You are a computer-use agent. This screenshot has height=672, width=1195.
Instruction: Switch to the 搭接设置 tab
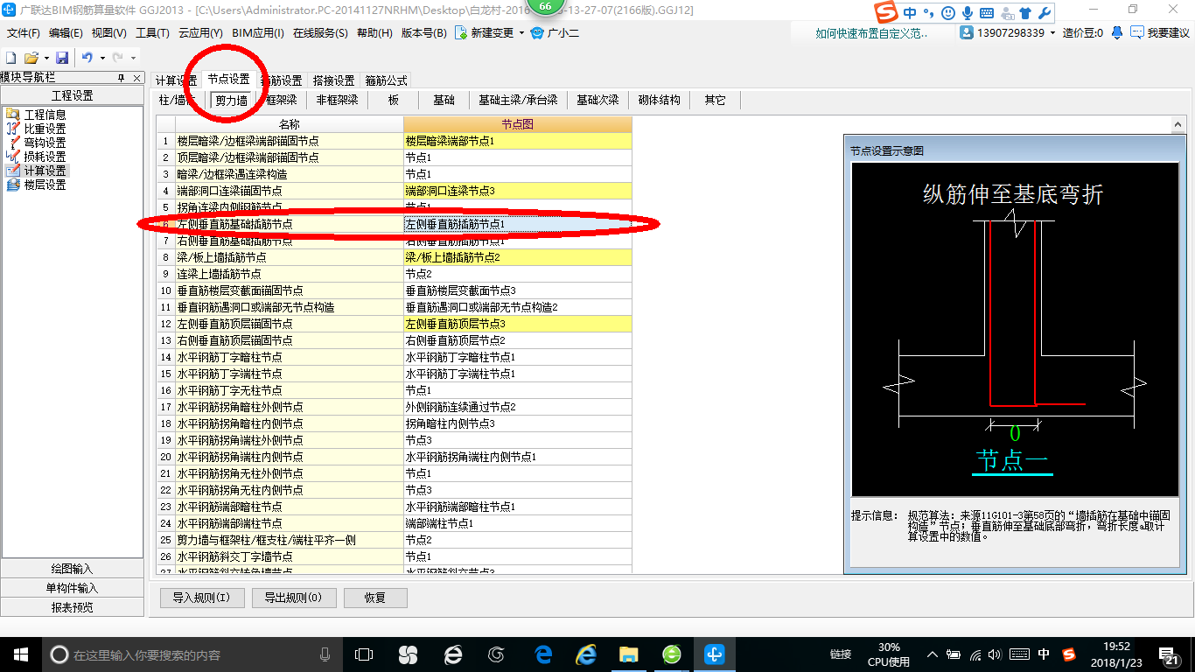click(333, 80)
